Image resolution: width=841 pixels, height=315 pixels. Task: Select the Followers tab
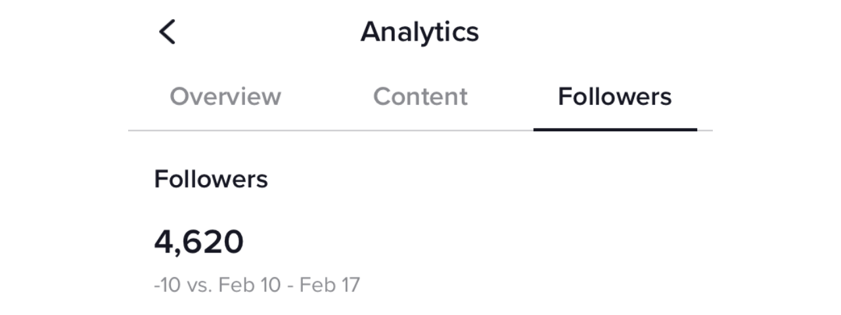614,96
